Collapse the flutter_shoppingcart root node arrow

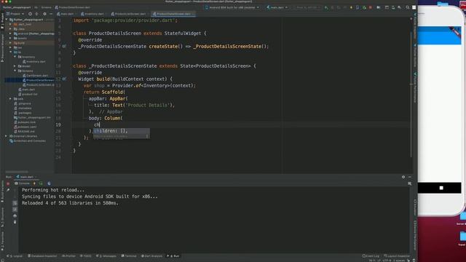7,20
